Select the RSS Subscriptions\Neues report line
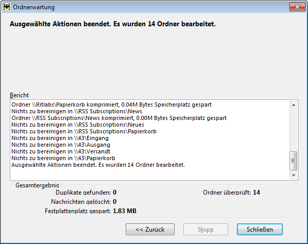This screenshot has width=308, height=244. (78, 125)
